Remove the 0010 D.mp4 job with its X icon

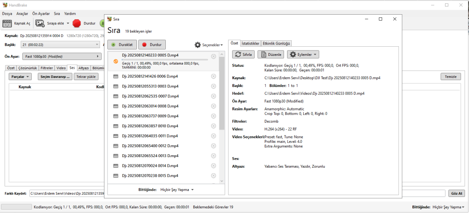(x=213, y=126)
